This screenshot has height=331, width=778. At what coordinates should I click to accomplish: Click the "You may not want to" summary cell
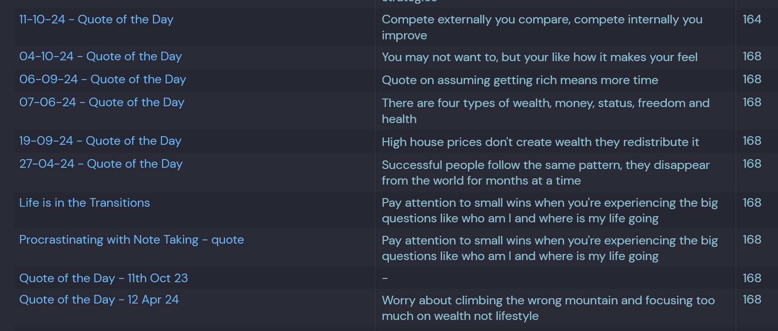click(x=539, y=57)
